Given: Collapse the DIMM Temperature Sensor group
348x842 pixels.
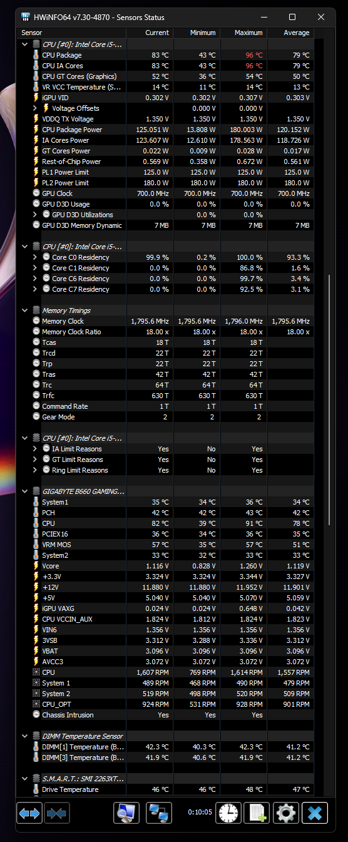Looking at the screenshot, I should (25, 736).
